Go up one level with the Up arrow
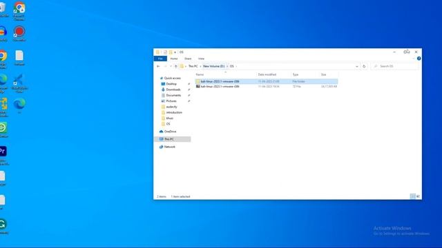442x248 pixels. coord(176,66)
